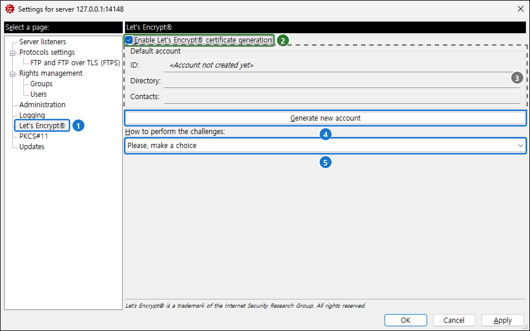The width and height of the screenshot is (530, 331).
Task: Click the 'How to perform the challenges:' label
Action: pos(175,132)
